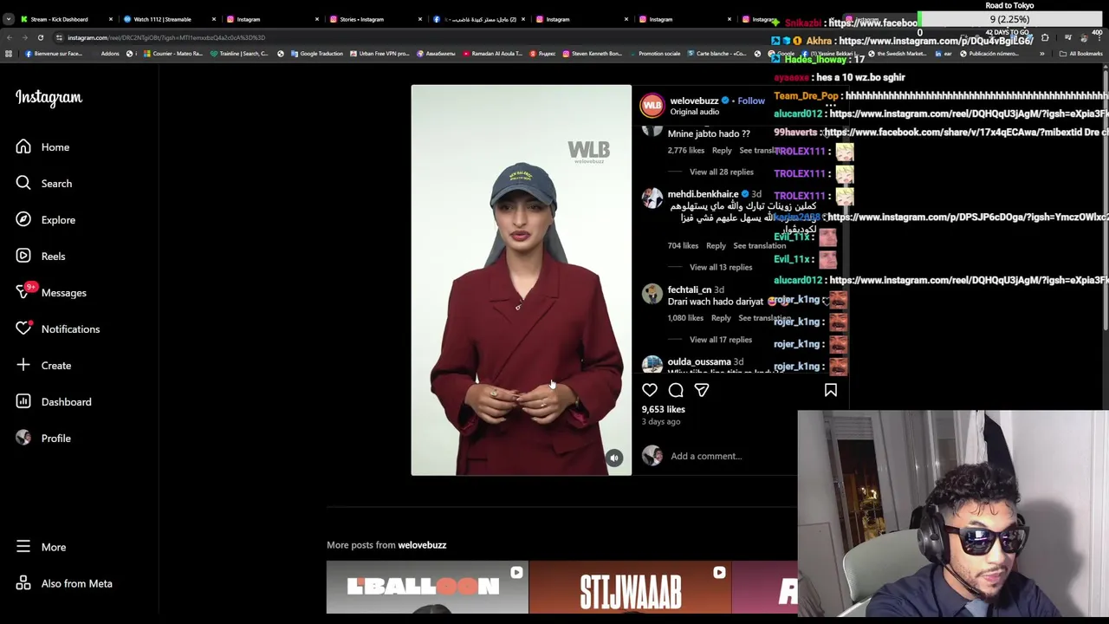Screen dimensions: 1109x624
Task: Reply to the fechtali_cn comment
Action: 721,318
